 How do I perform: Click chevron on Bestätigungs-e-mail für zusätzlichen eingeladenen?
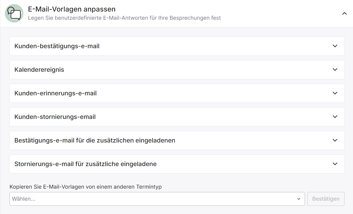tap(335, 140)
